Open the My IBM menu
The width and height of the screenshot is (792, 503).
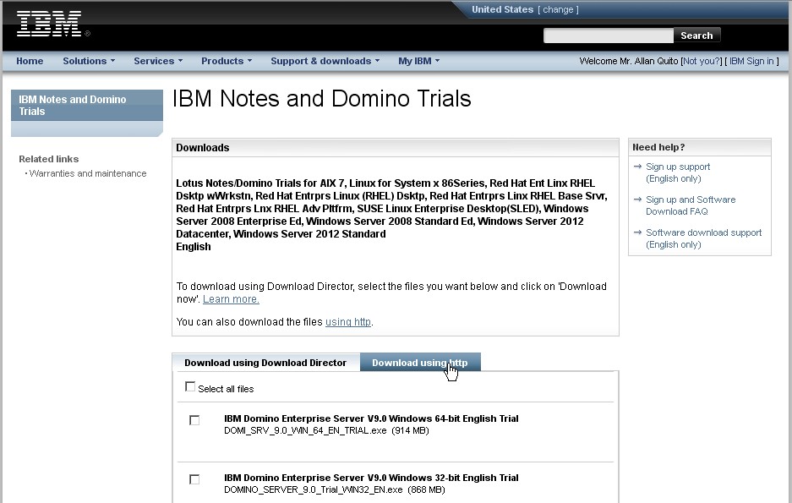click(x=417, y=60)
